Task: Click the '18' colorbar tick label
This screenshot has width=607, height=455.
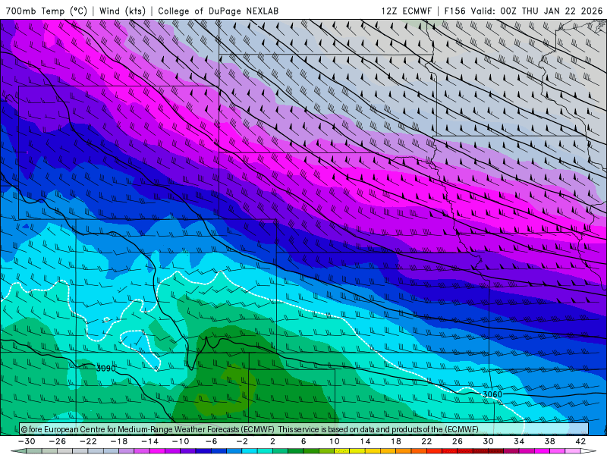Action: point(395,441)
